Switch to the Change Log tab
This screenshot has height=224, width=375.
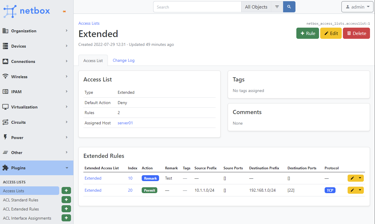pos(123,60)
